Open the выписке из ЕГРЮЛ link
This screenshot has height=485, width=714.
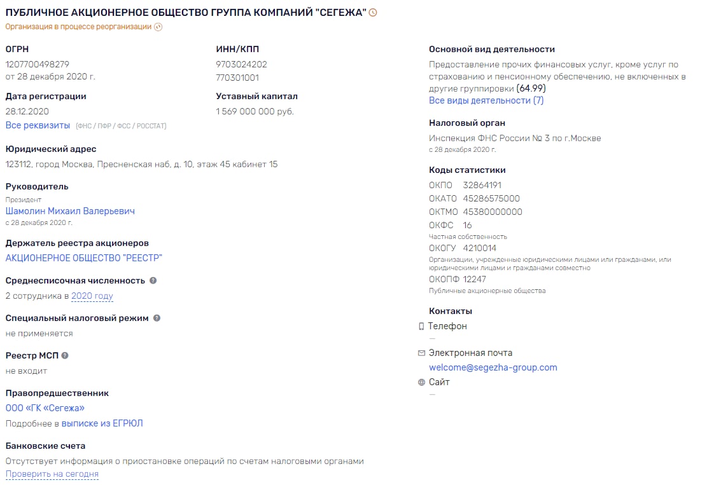click(102, 423)
